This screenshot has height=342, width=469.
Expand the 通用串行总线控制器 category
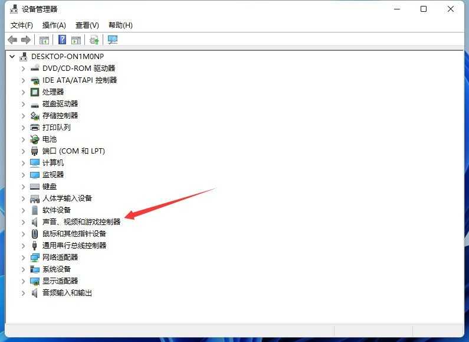tap(24, 246)
